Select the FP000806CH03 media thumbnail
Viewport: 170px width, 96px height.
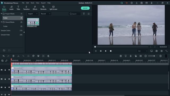click(x=33, y=22)
